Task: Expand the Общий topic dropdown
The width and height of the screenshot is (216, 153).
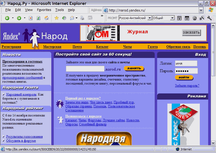Action: coord(172,18)
